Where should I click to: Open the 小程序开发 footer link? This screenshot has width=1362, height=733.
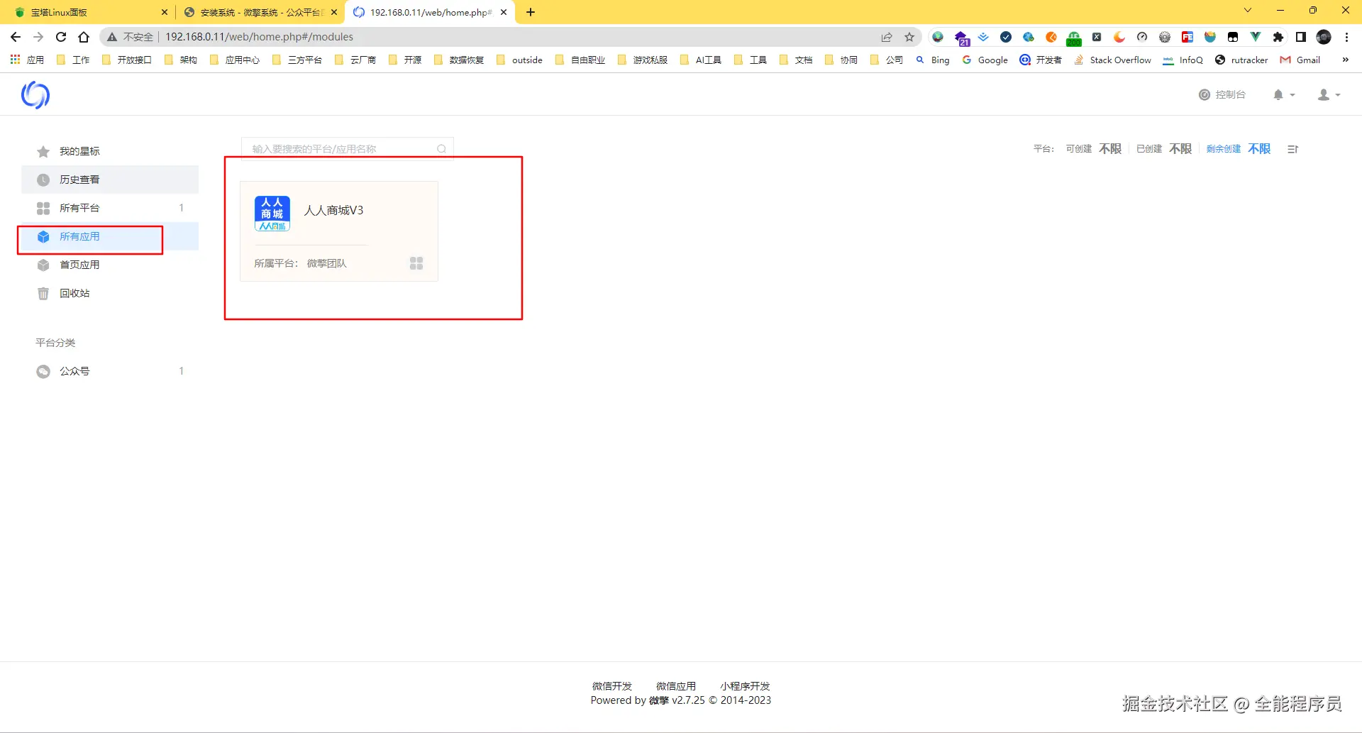point(745,686)
